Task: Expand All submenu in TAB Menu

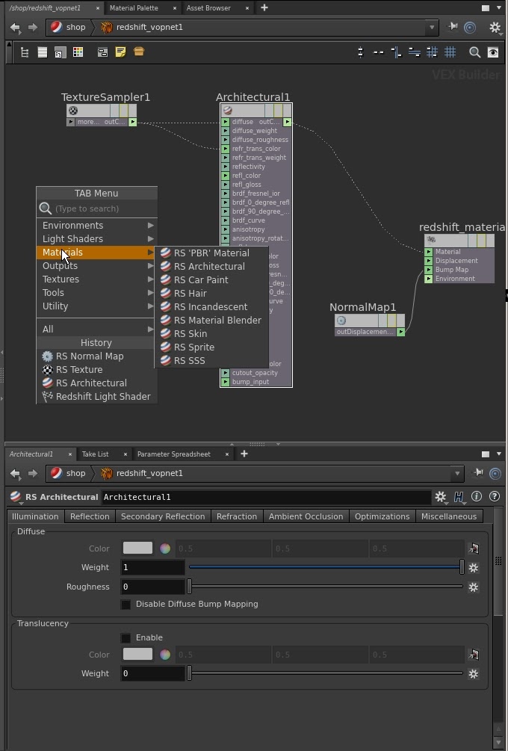Action: (96, 330)
